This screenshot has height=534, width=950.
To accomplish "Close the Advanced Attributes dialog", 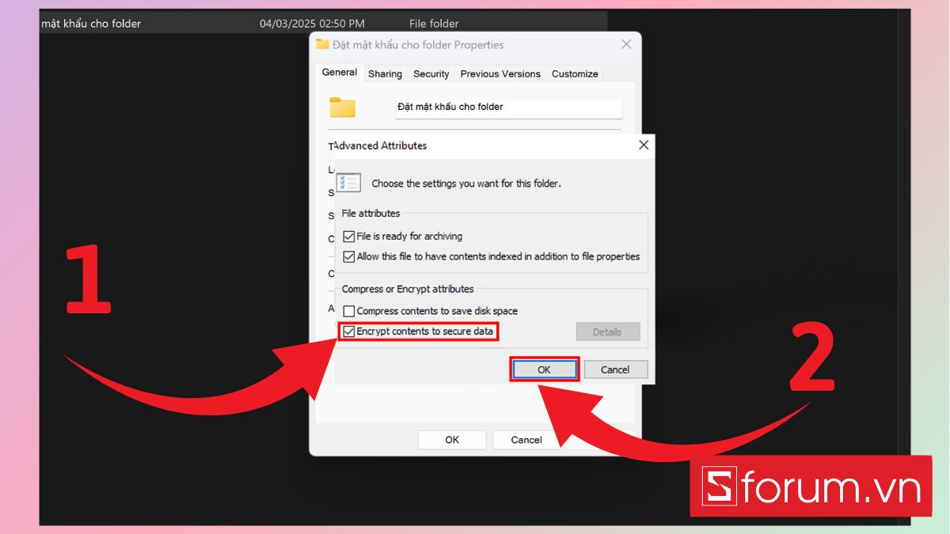I will (644, 145).
